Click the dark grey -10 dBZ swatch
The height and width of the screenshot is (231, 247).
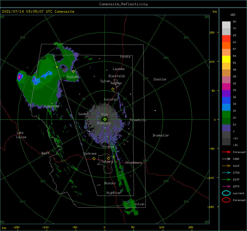click(x=226, y=141)
